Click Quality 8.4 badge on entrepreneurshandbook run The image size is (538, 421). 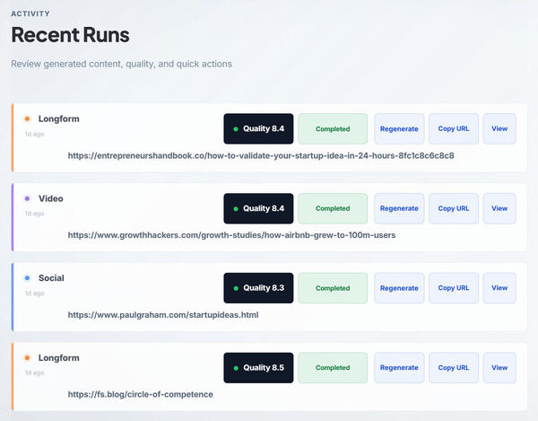(258, 128)
